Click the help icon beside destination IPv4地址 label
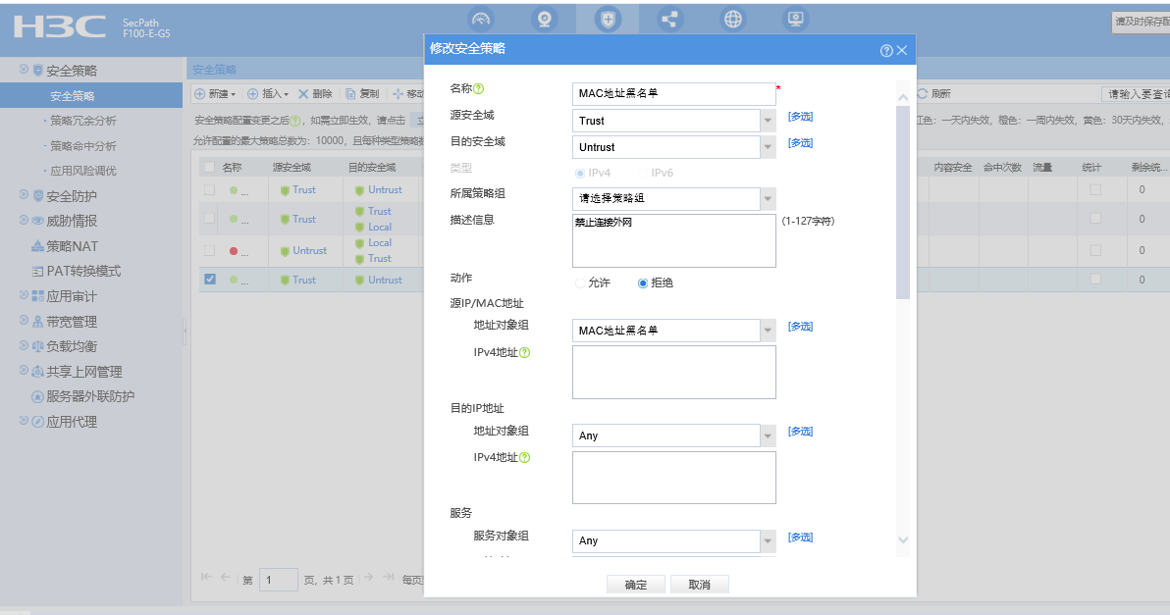The image size is (1170, 615). pyautogui.click(x=524, y=458)
